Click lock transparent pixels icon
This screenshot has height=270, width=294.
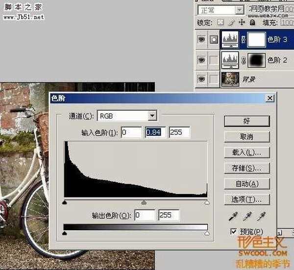tap(220, 23)
